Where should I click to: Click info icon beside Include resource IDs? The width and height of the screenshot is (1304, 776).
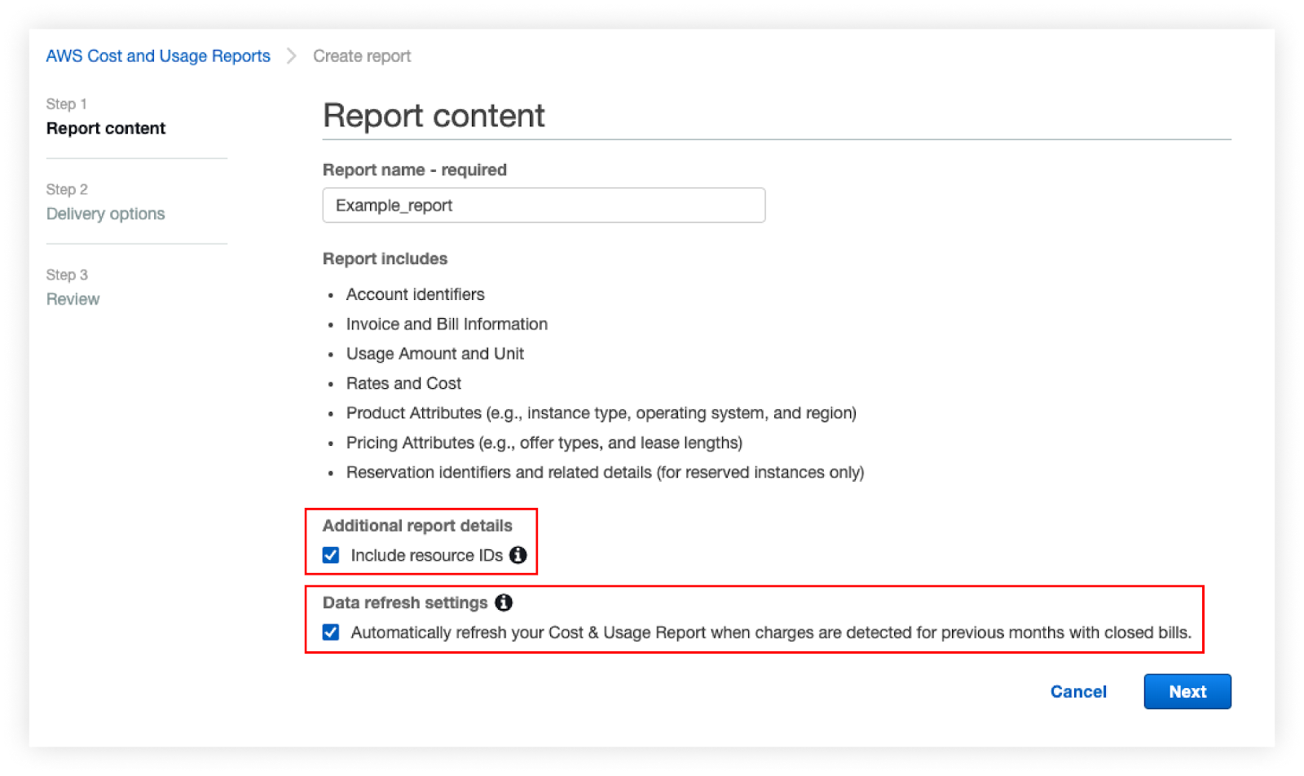[x=518, y=555]
